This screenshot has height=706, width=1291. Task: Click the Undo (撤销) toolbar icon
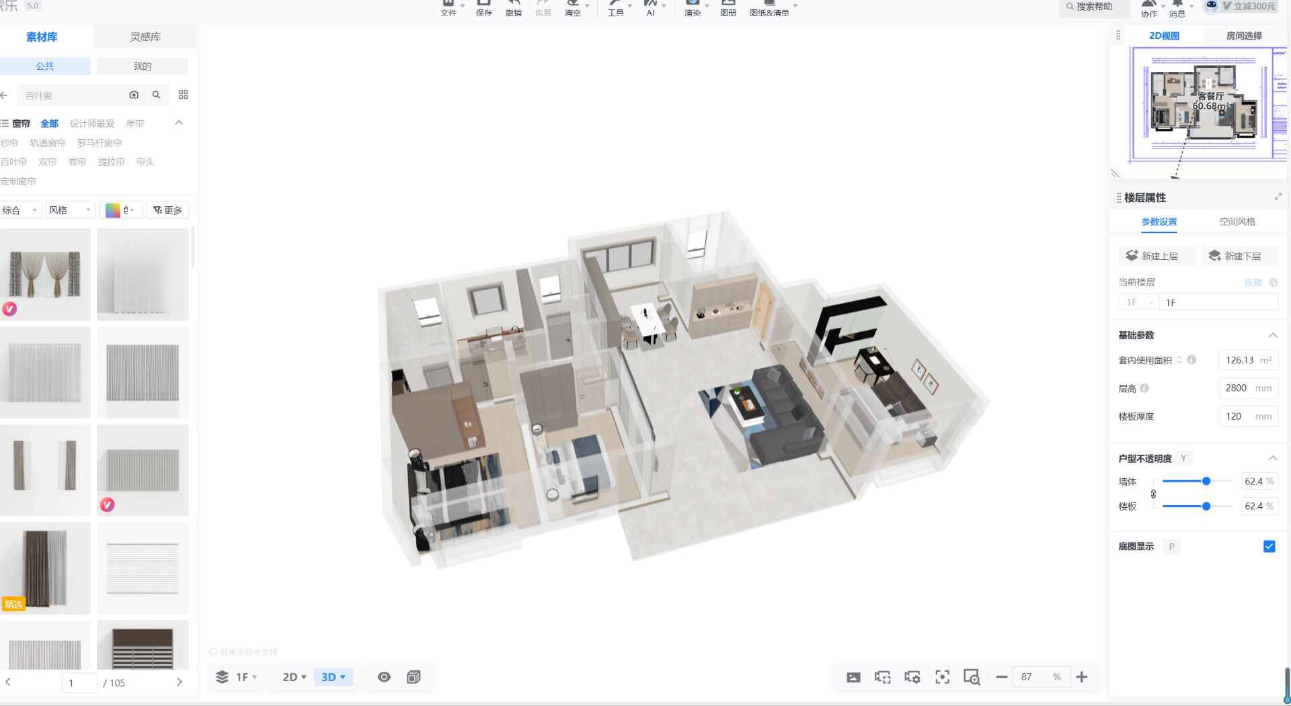(513, 7)
